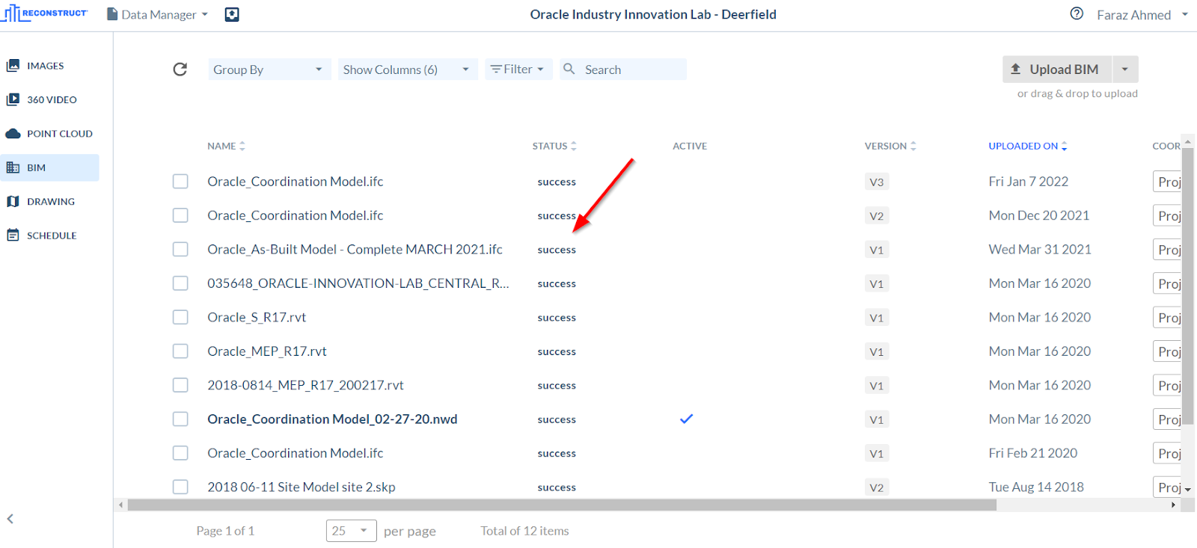The image size is (1197, 548).
Task: Refresh the BIM list
Action: (180, 70)
